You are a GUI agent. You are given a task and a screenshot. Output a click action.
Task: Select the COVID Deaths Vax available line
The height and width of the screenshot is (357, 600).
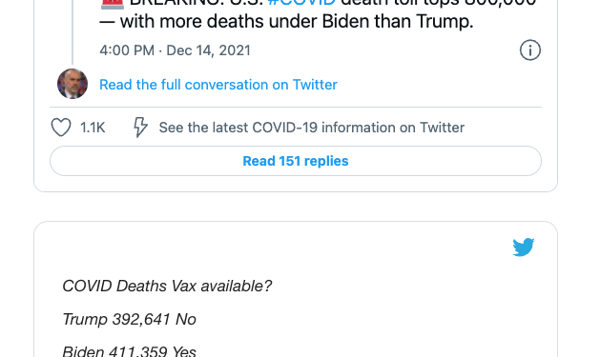[167, 286]
